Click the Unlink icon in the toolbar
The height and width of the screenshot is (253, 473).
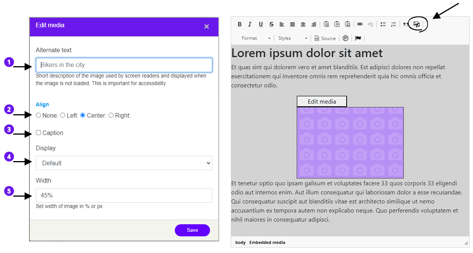[370, 24]
